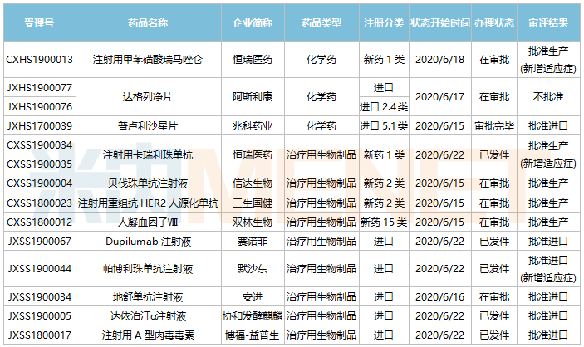Click registration class 进口 2.4 类
Viewport: 584px width, 347px height.
click(384, 107)
